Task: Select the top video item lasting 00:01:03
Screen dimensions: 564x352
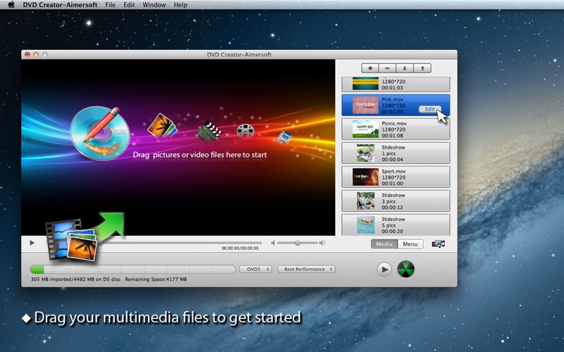Action: (x=396, y=84)
